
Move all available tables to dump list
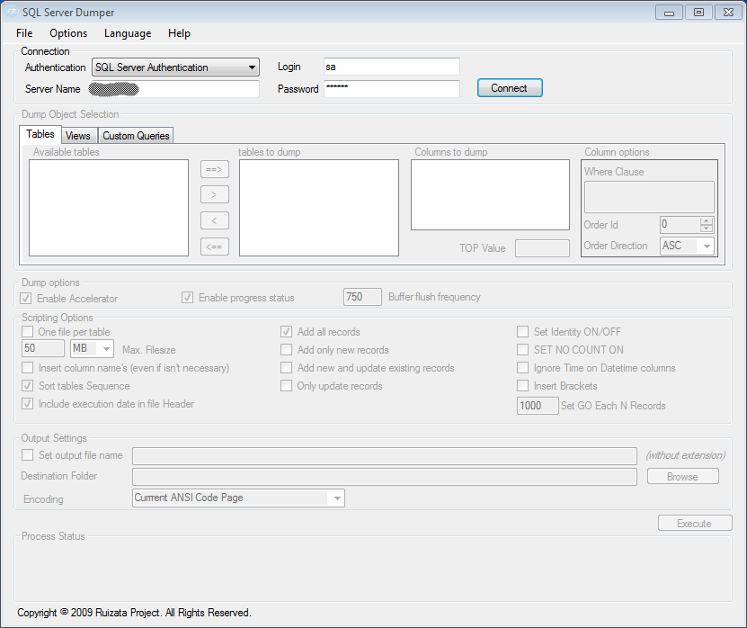214,169
